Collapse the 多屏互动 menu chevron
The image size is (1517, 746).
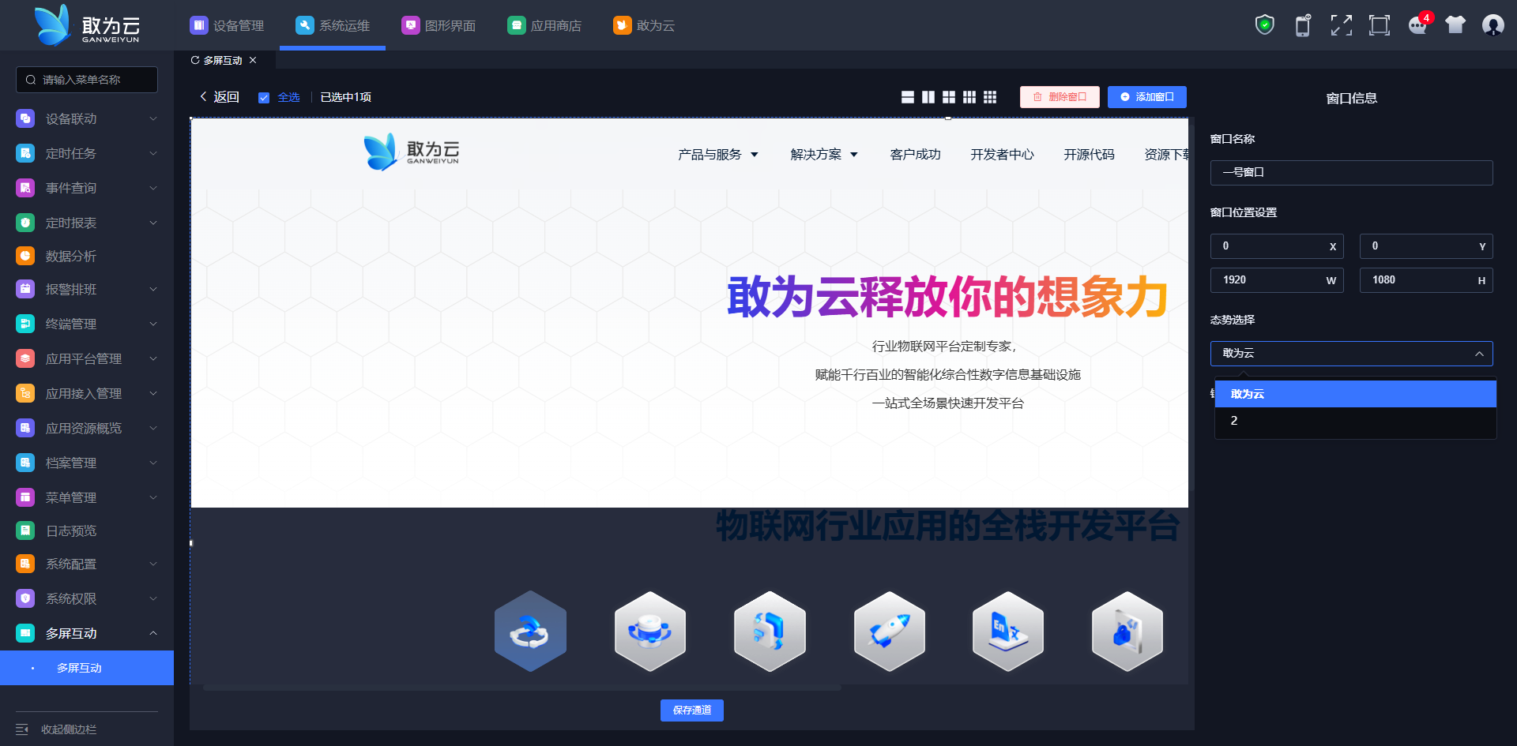[x=153, y=633]
